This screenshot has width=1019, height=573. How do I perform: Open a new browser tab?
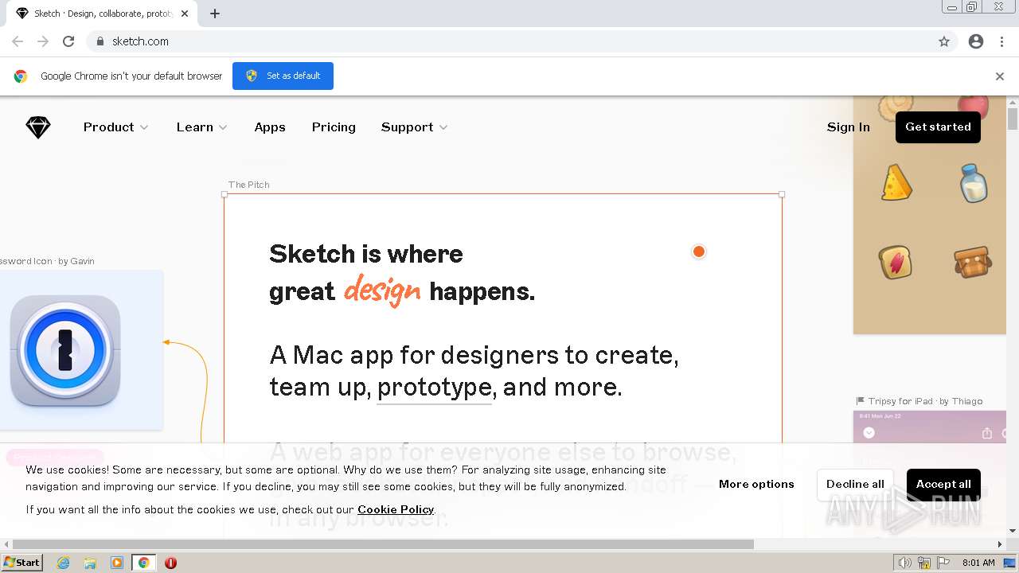click(x=215, y=14)
